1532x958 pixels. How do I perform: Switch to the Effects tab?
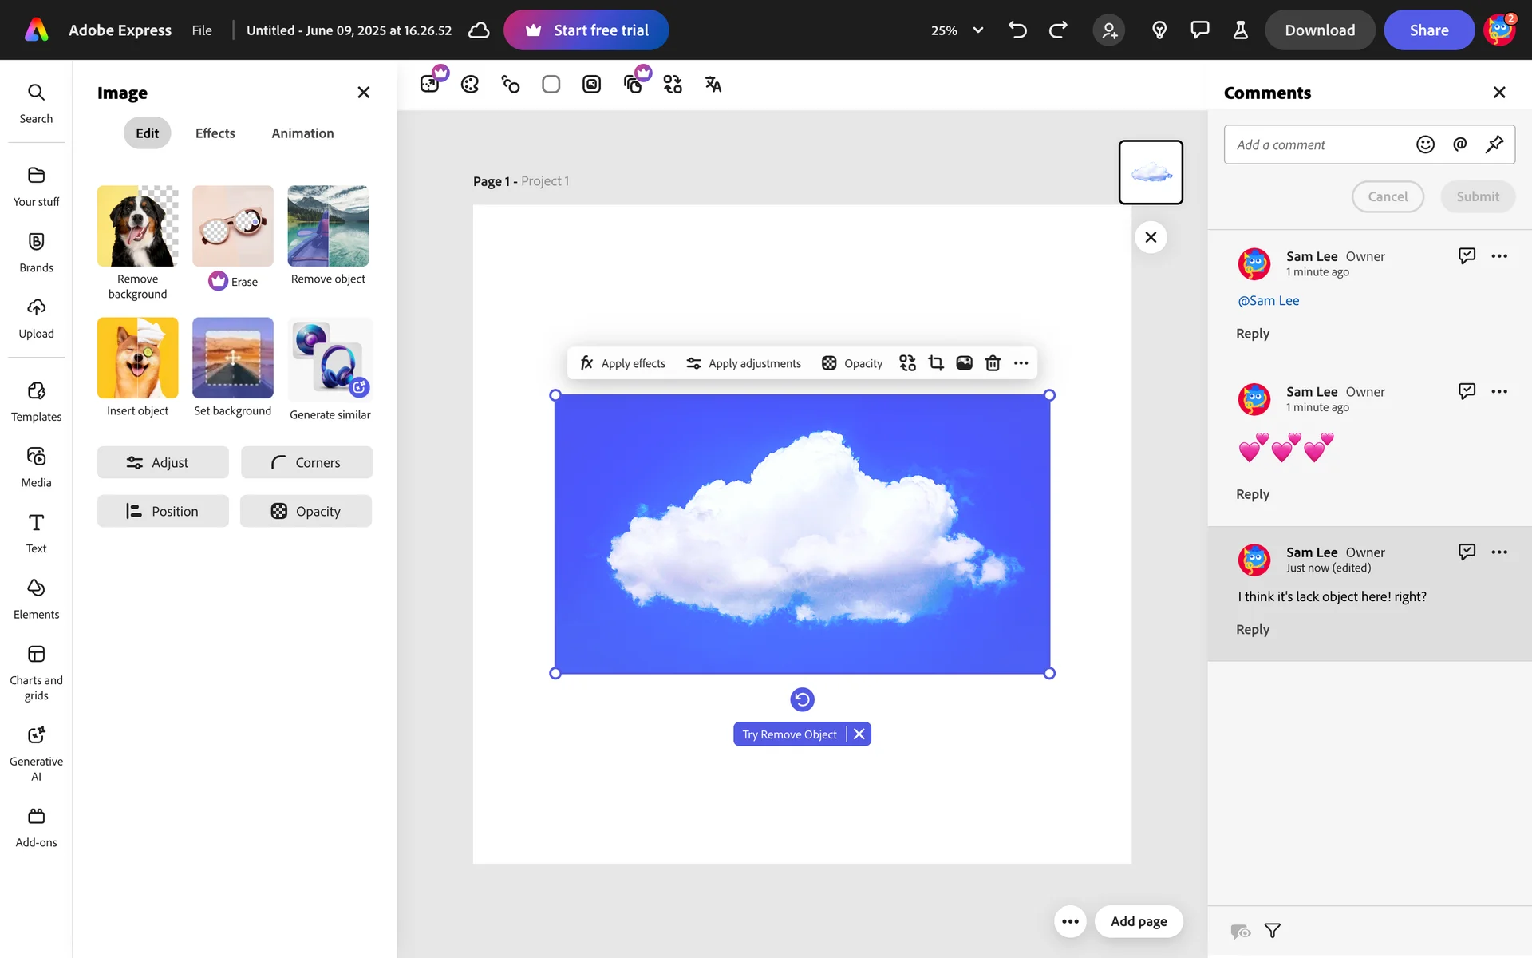click(215, 133)
